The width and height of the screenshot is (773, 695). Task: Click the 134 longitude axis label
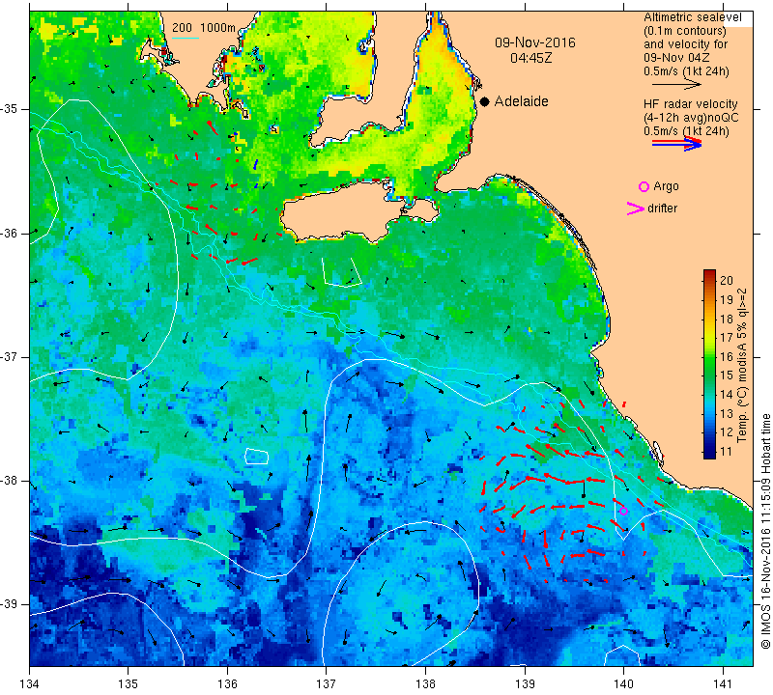coord(30,684)
